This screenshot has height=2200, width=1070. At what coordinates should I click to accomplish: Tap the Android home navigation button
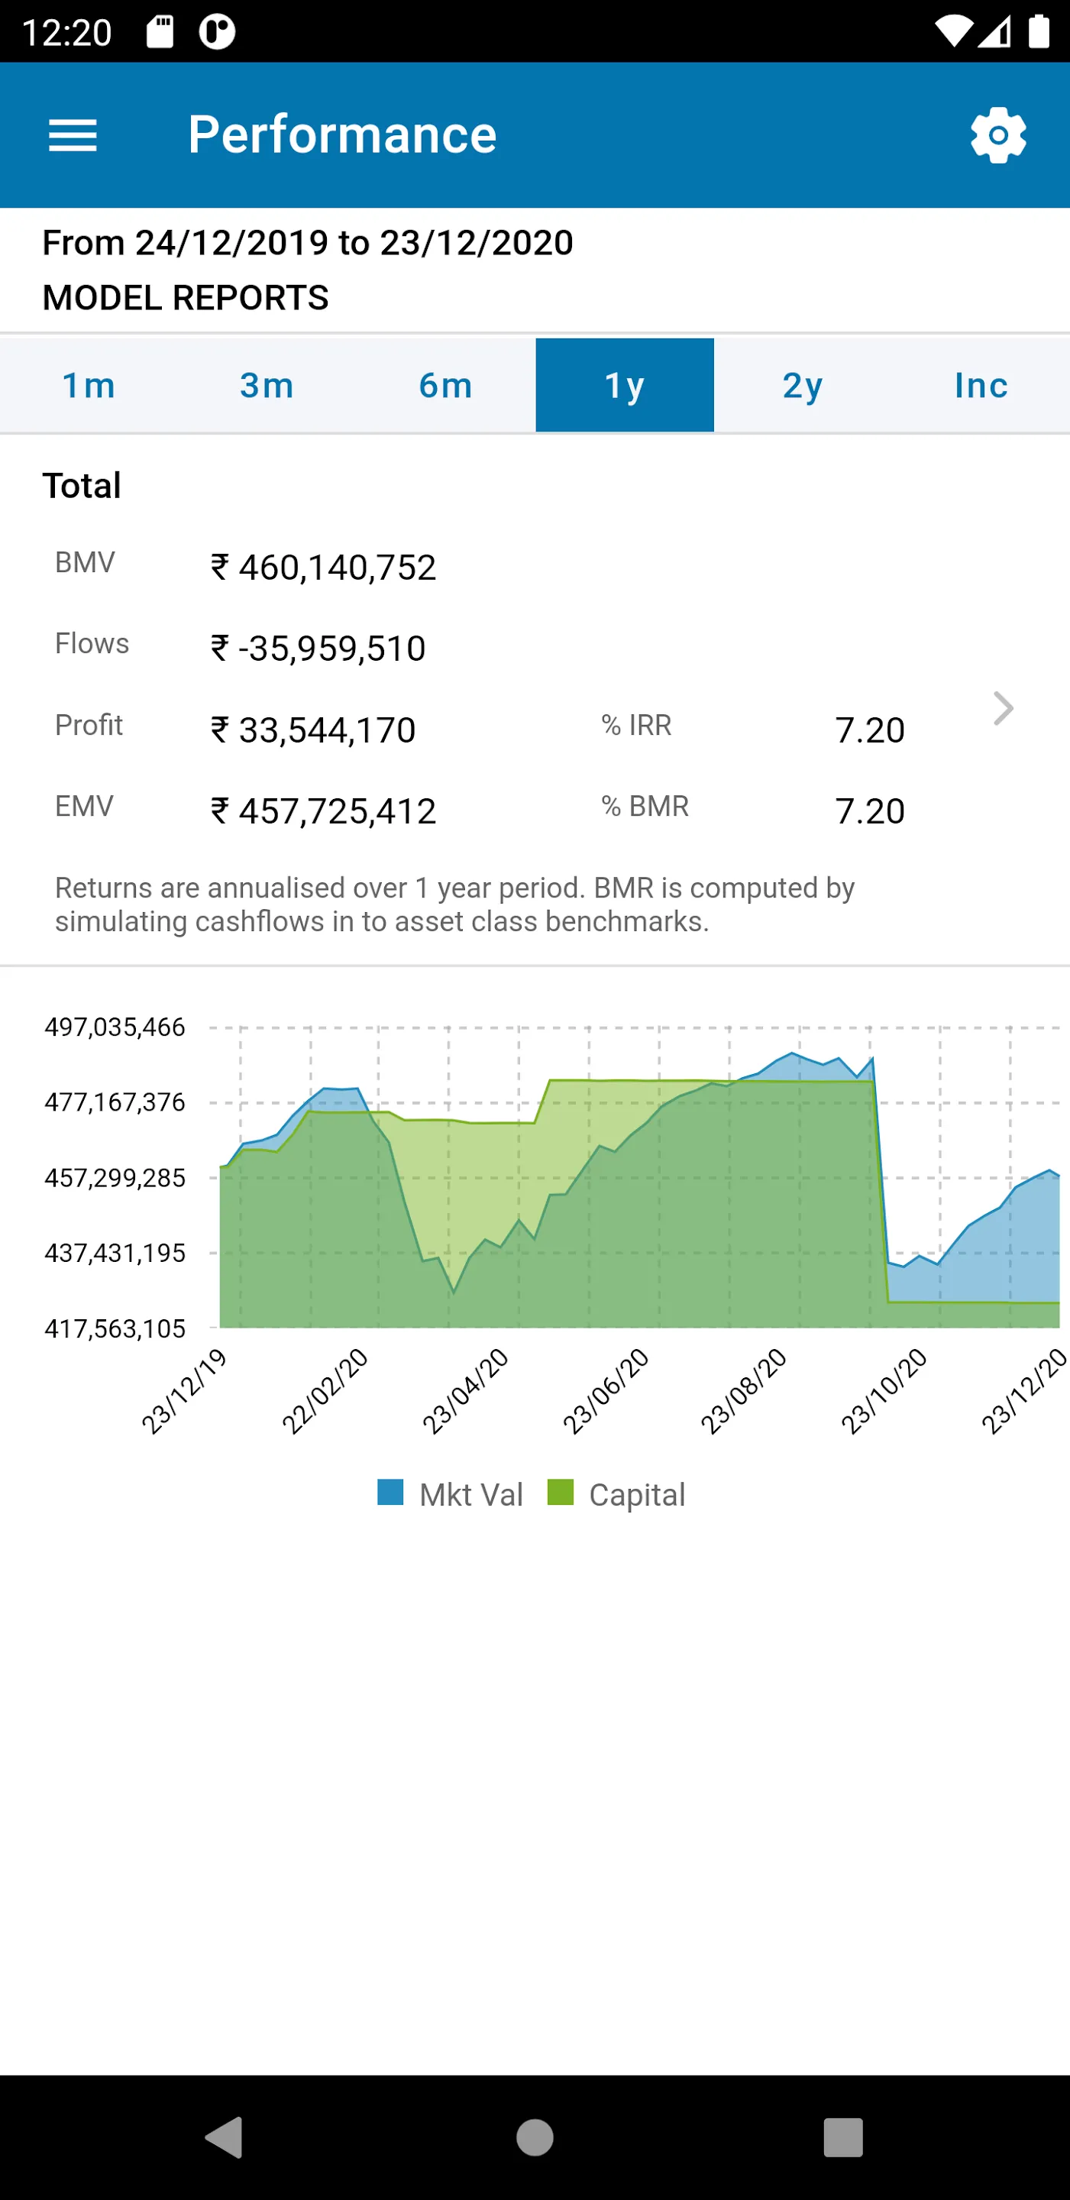pyautogui.click(x=535, y=2137)
